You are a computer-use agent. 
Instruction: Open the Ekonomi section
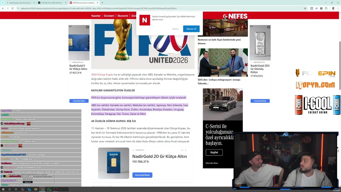click(123, 16)
